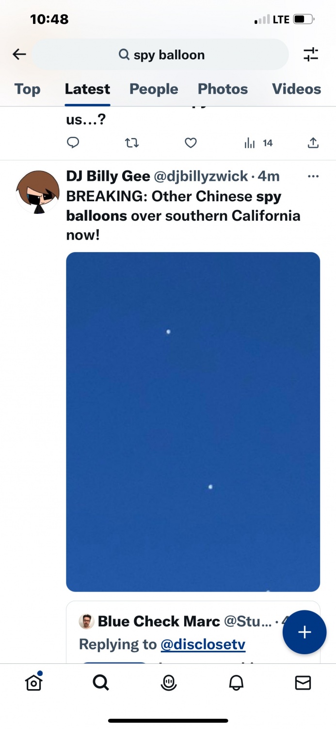Open Spaces microphone tab in bottom bar
The width and height of the screenshot is (336, 729).
(169, 683)
